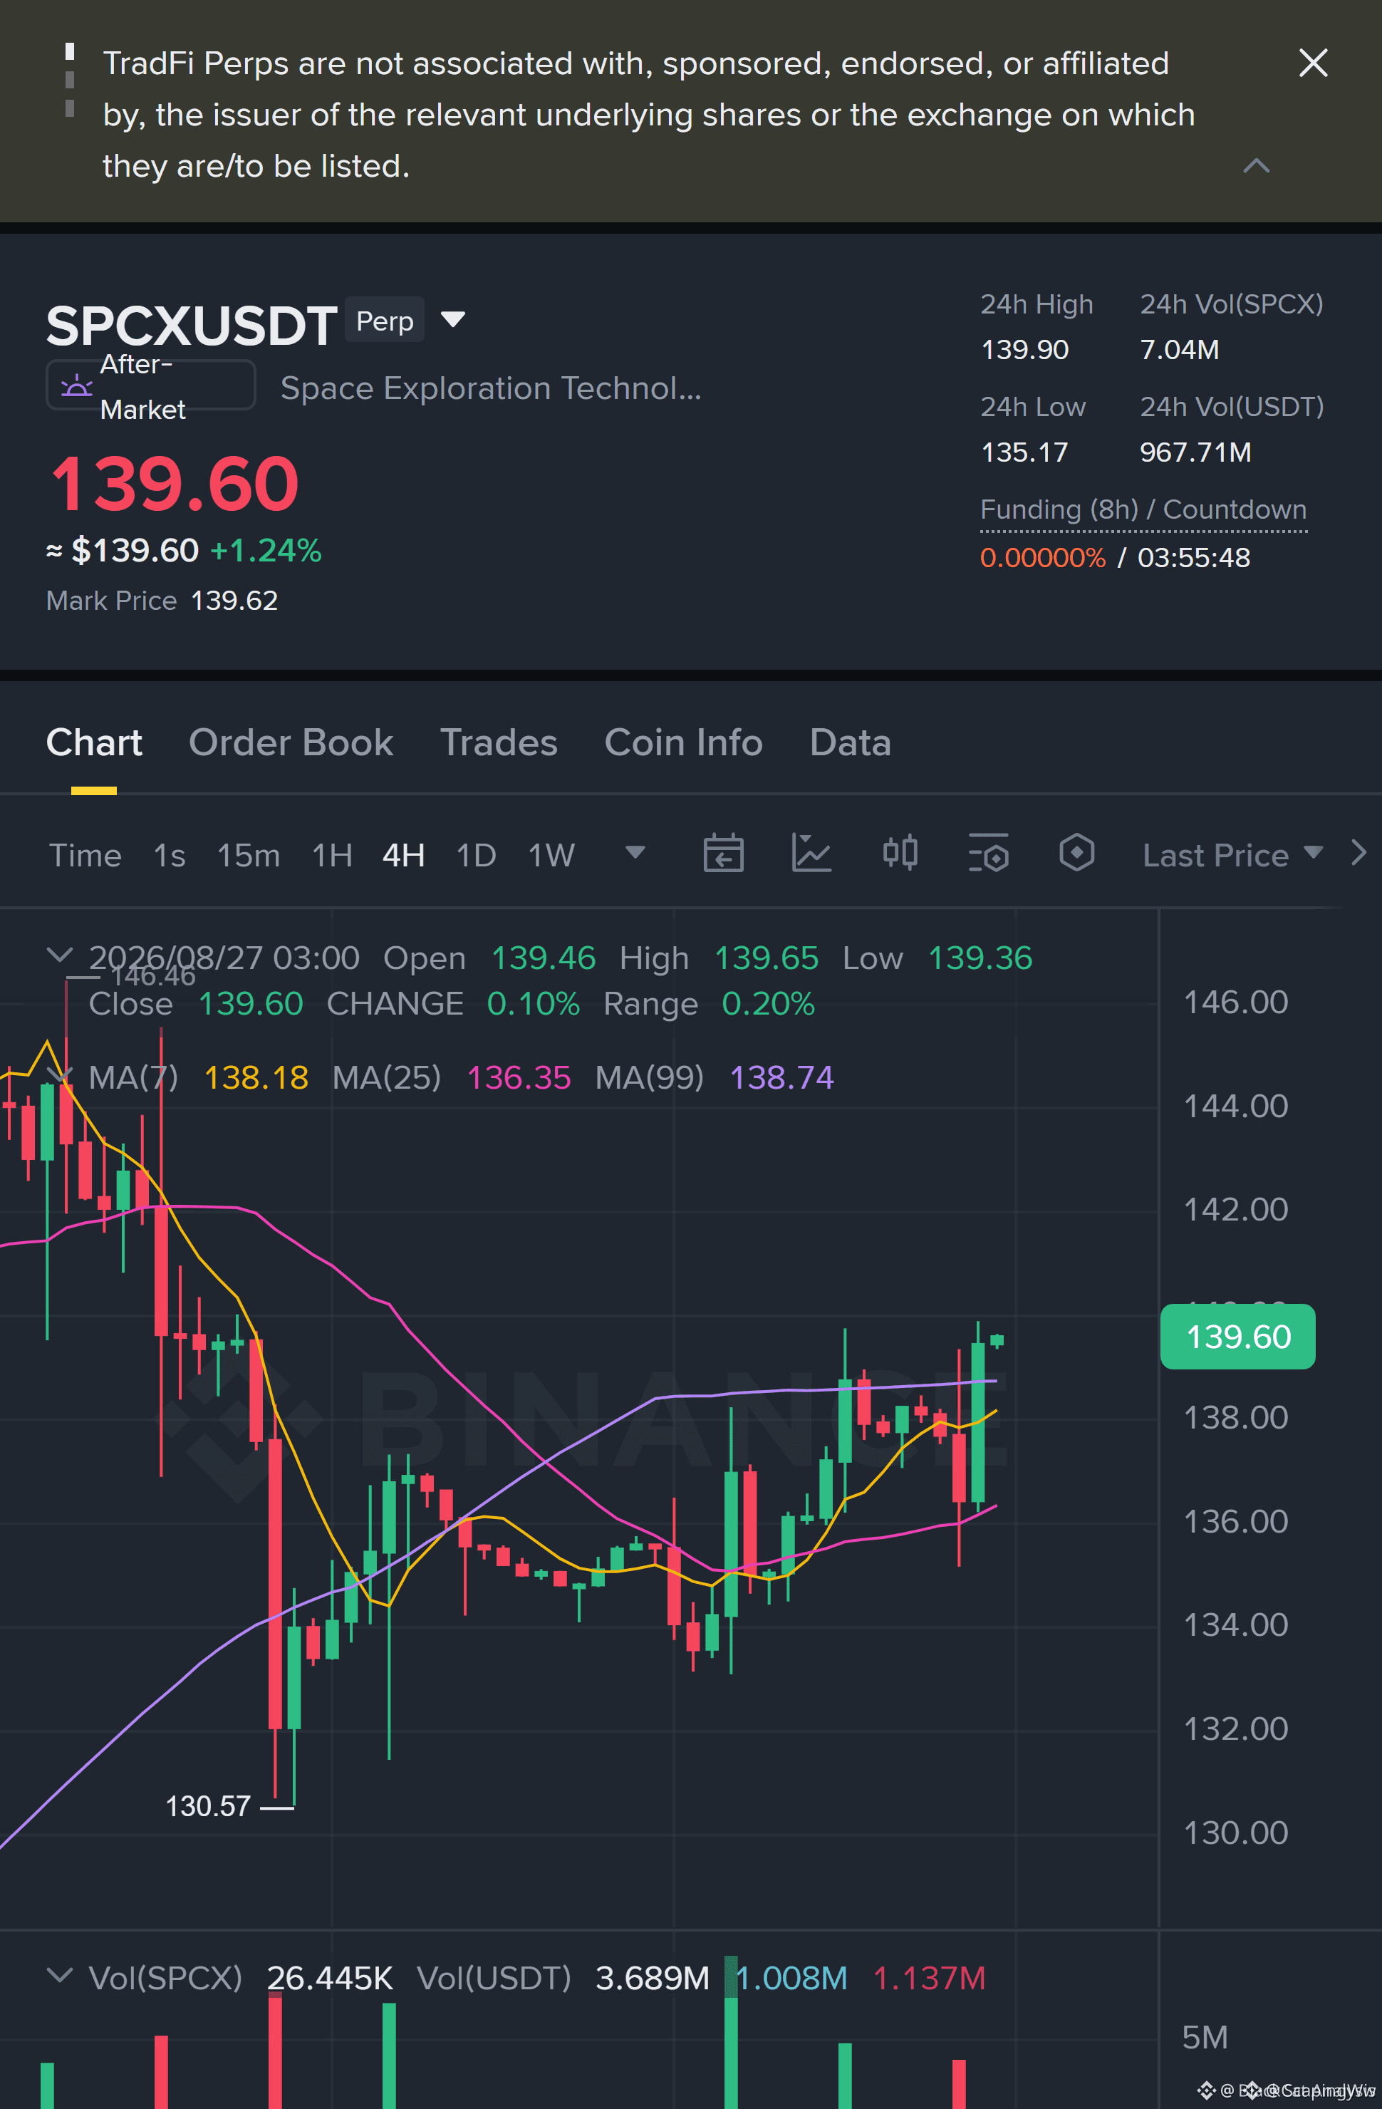Viewport: 1382px width, 2109px height.
Task: Tap the large red 139.60 last price
Action: [x=175, y=483]
